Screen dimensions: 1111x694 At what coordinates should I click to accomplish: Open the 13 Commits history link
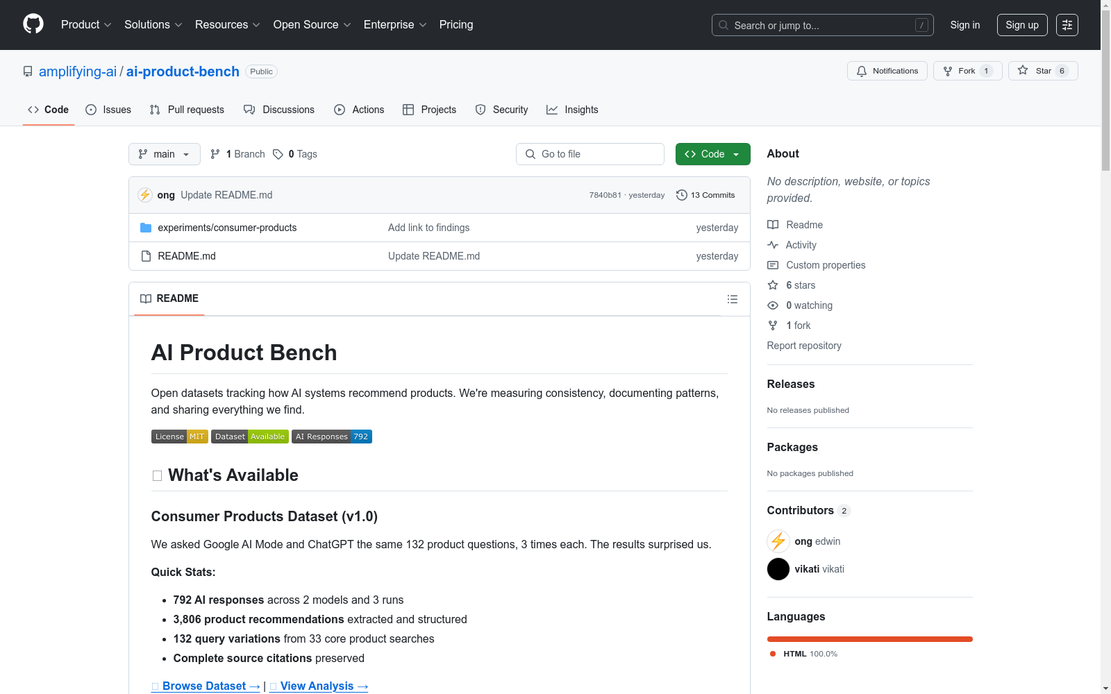point(705,195)
